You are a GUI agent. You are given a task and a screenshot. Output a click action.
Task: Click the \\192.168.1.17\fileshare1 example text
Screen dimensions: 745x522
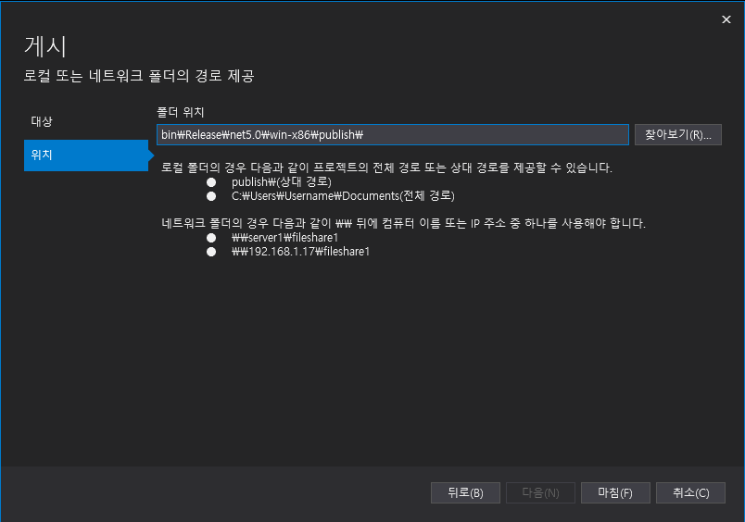pos(300,252)
